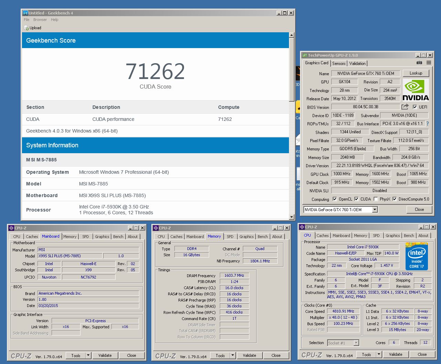
Task: Click the BIOS Date 03/20/2015 value
Action: point(88,306)
